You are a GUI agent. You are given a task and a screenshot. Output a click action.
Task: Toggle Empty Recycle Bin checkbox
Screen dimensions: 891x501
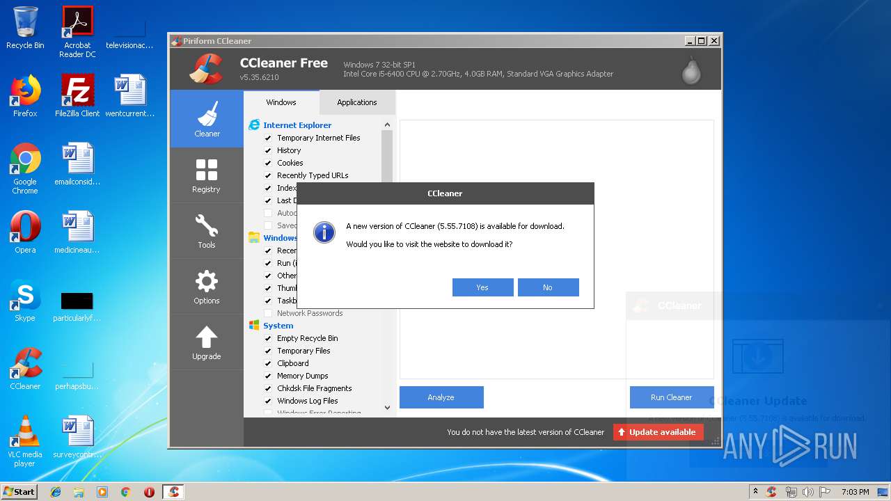tap(268, 338)
